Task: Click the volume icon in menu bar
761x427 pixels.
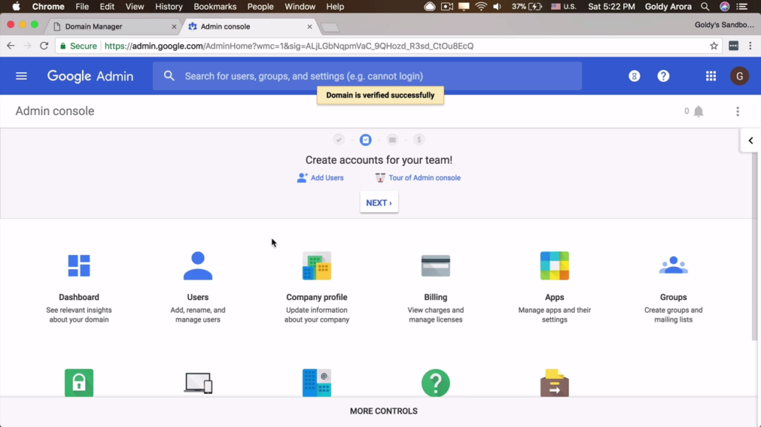Action: tap(497, 7)
